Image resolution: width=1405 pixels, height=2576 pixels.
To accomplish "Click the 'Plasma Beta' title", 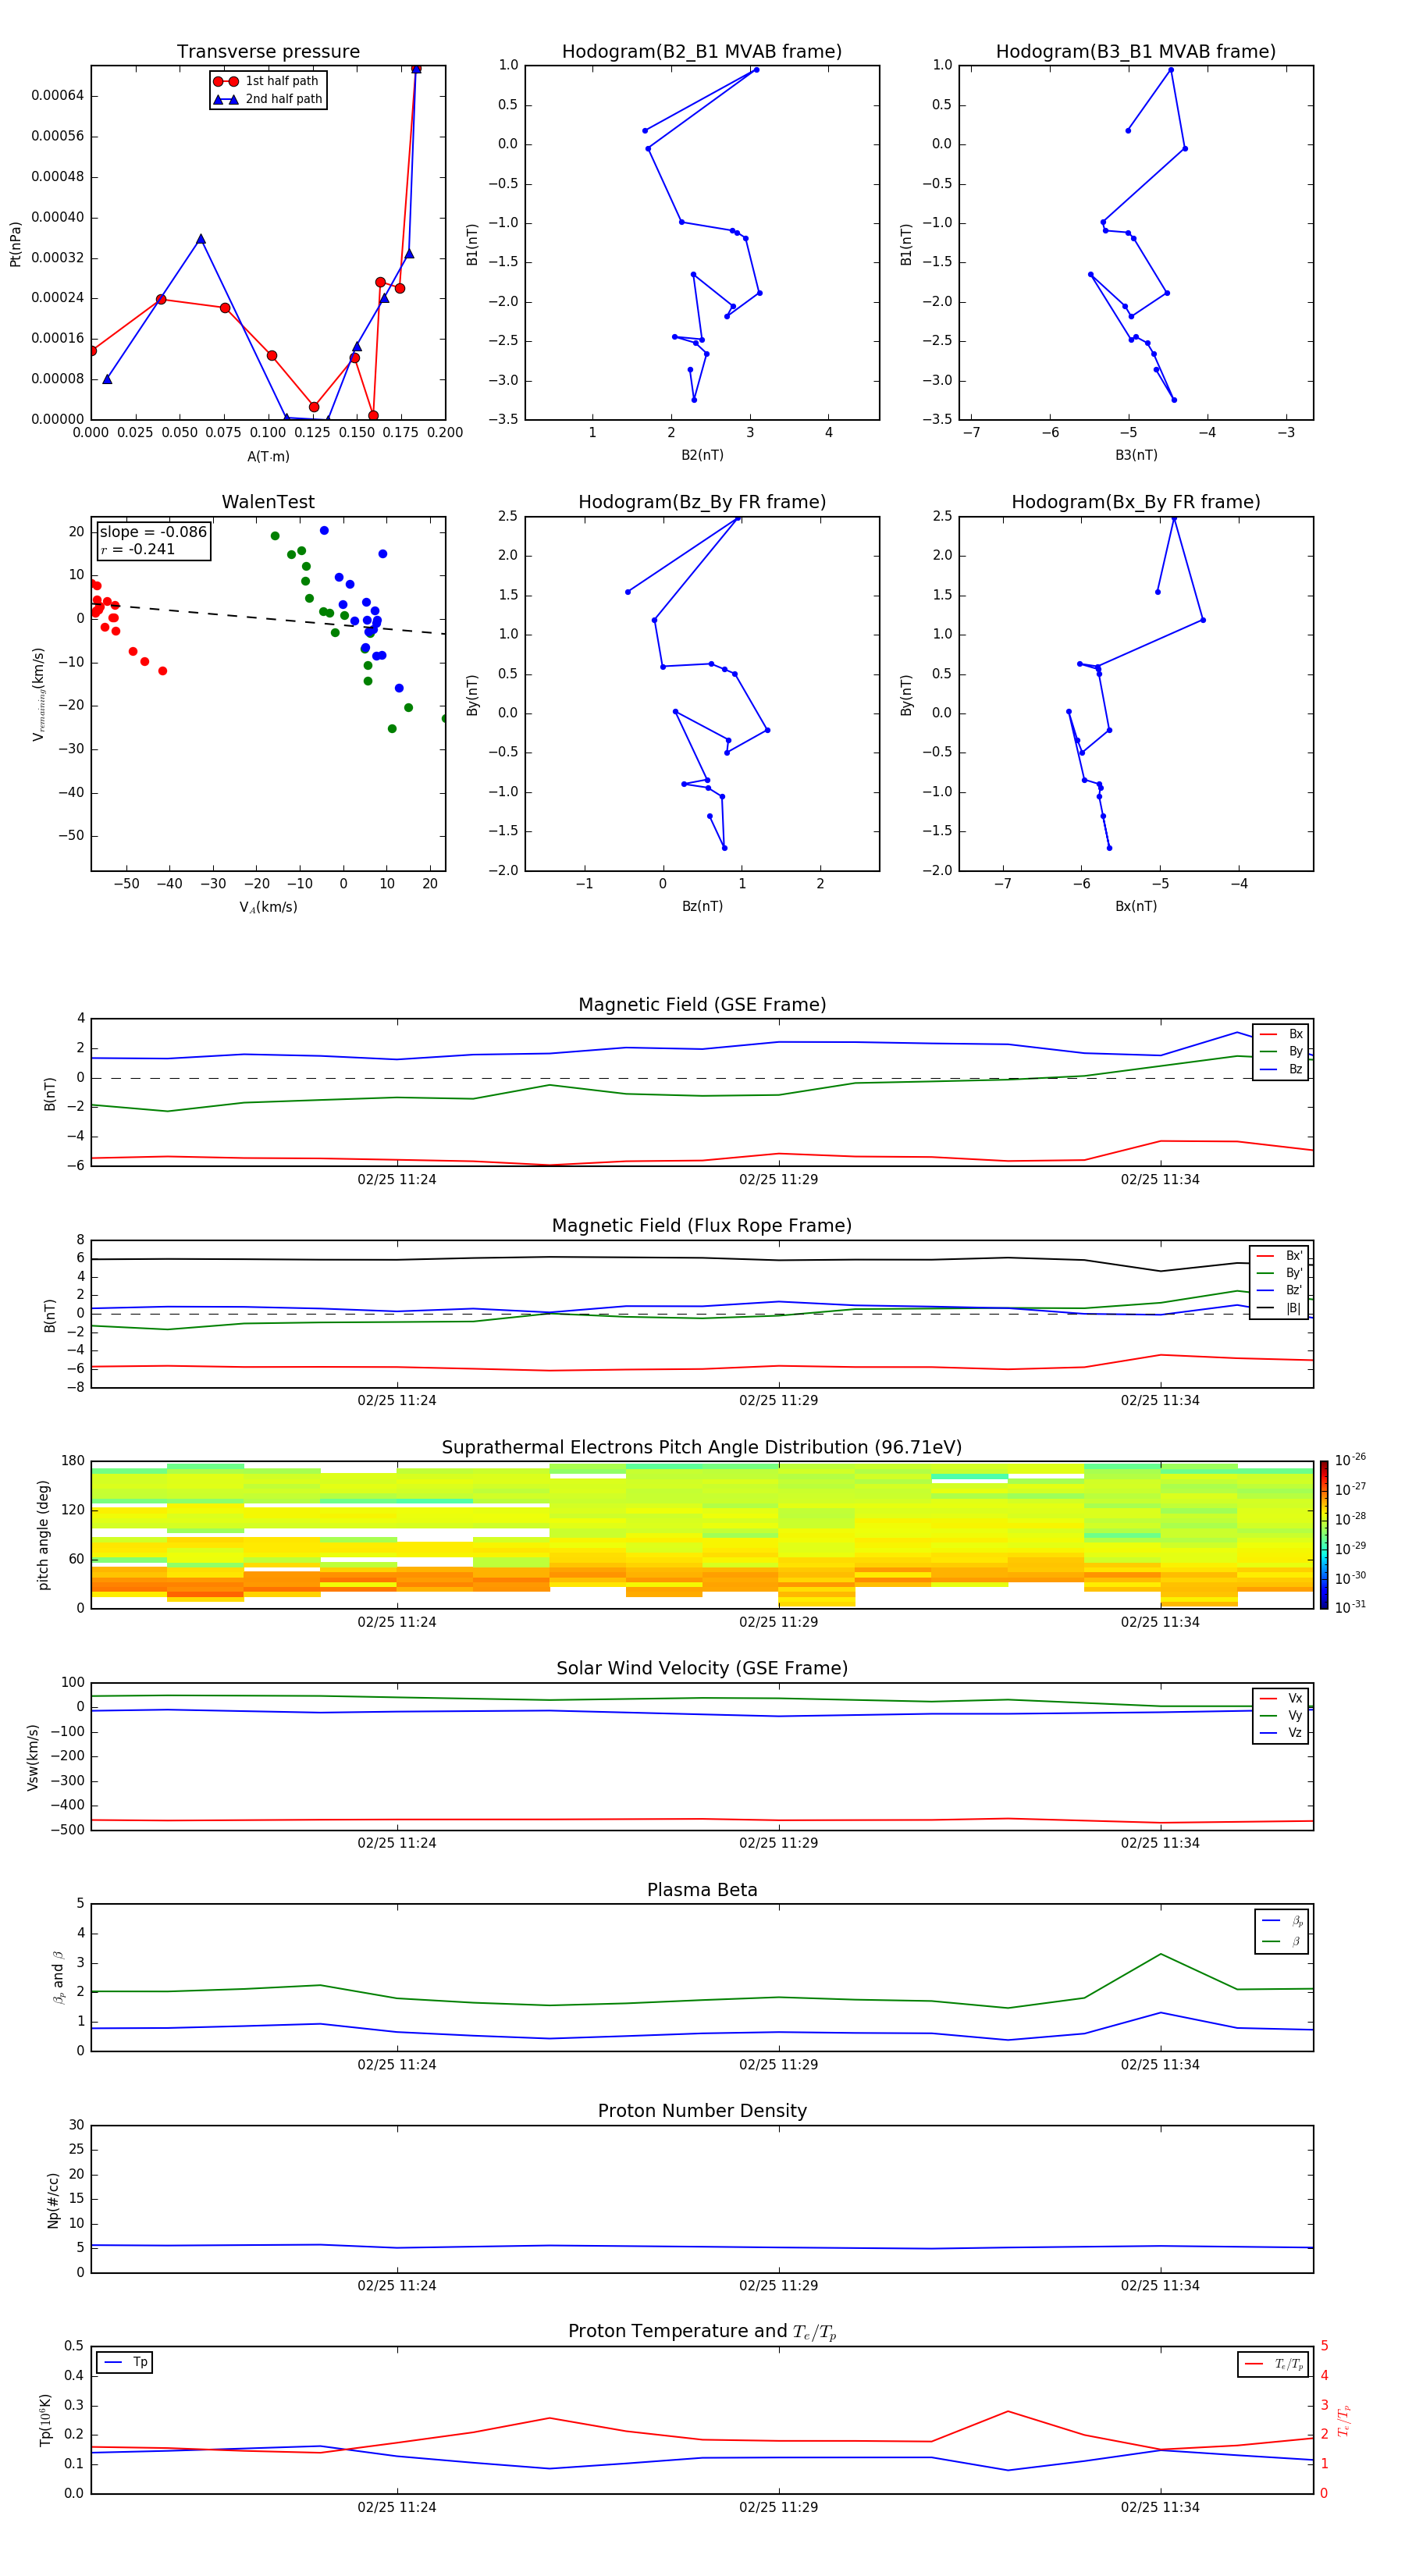I will coord(702,1891).
